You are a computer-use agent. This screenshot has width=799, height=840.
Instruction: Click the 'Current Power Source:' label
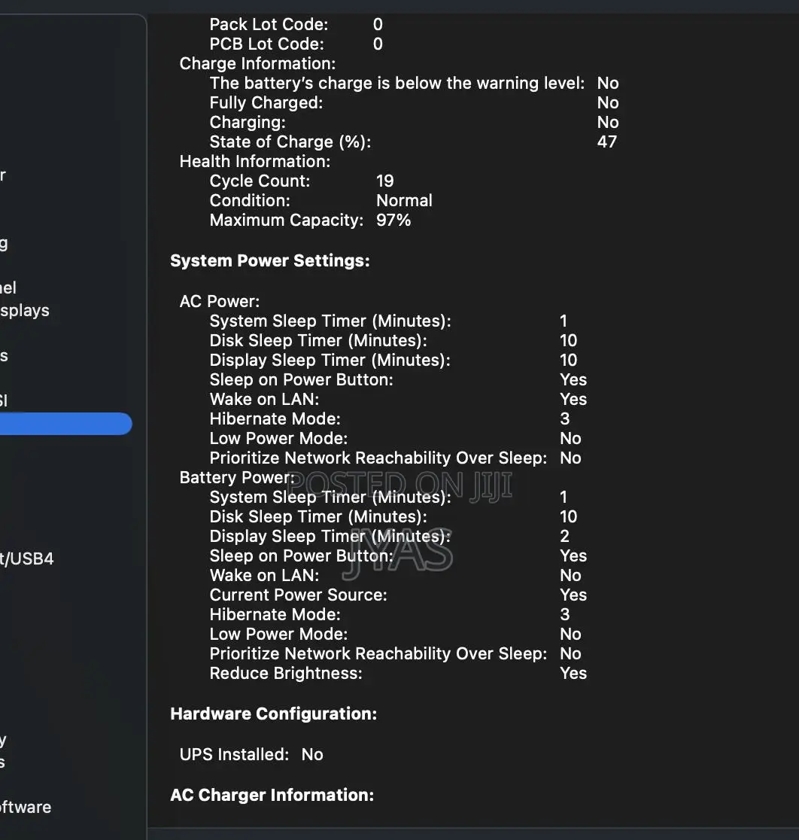pyautogui.click(x=298, y=595)
